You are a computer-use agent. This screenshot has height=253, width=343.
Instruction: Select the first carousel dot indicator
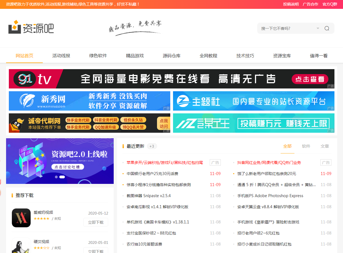pyautogui.click(x=56, y=177)
